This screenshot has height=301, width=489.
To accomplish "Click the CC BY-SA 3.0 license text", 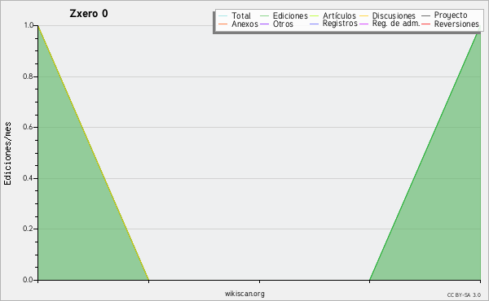I will [464, 295].
